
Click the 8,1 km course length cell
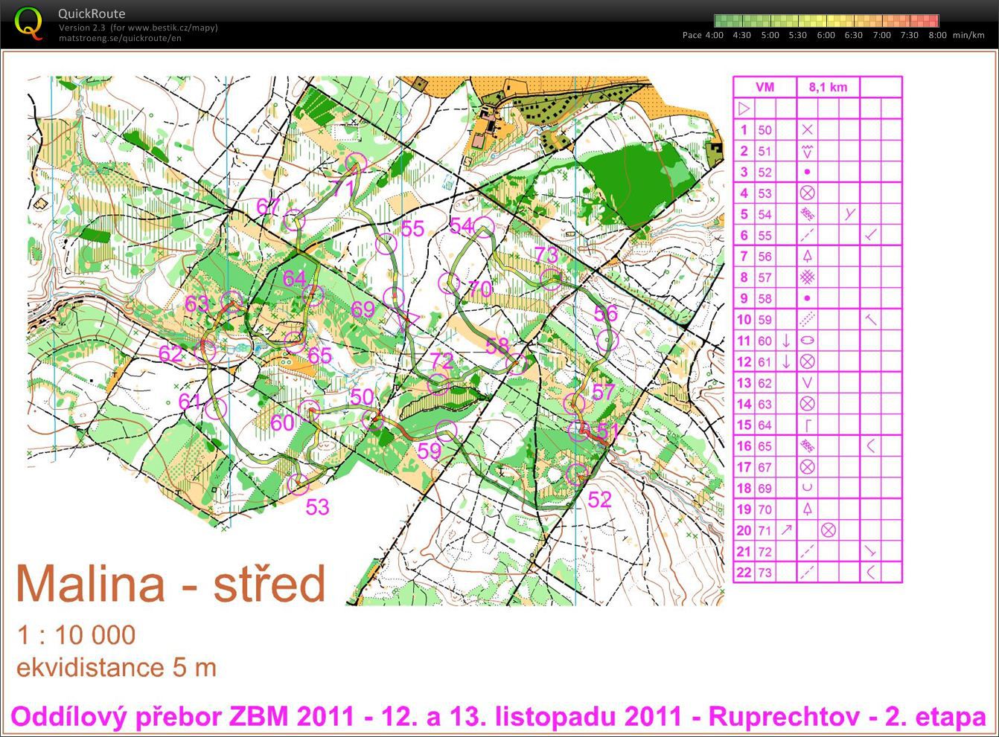[x=828, y=87]
